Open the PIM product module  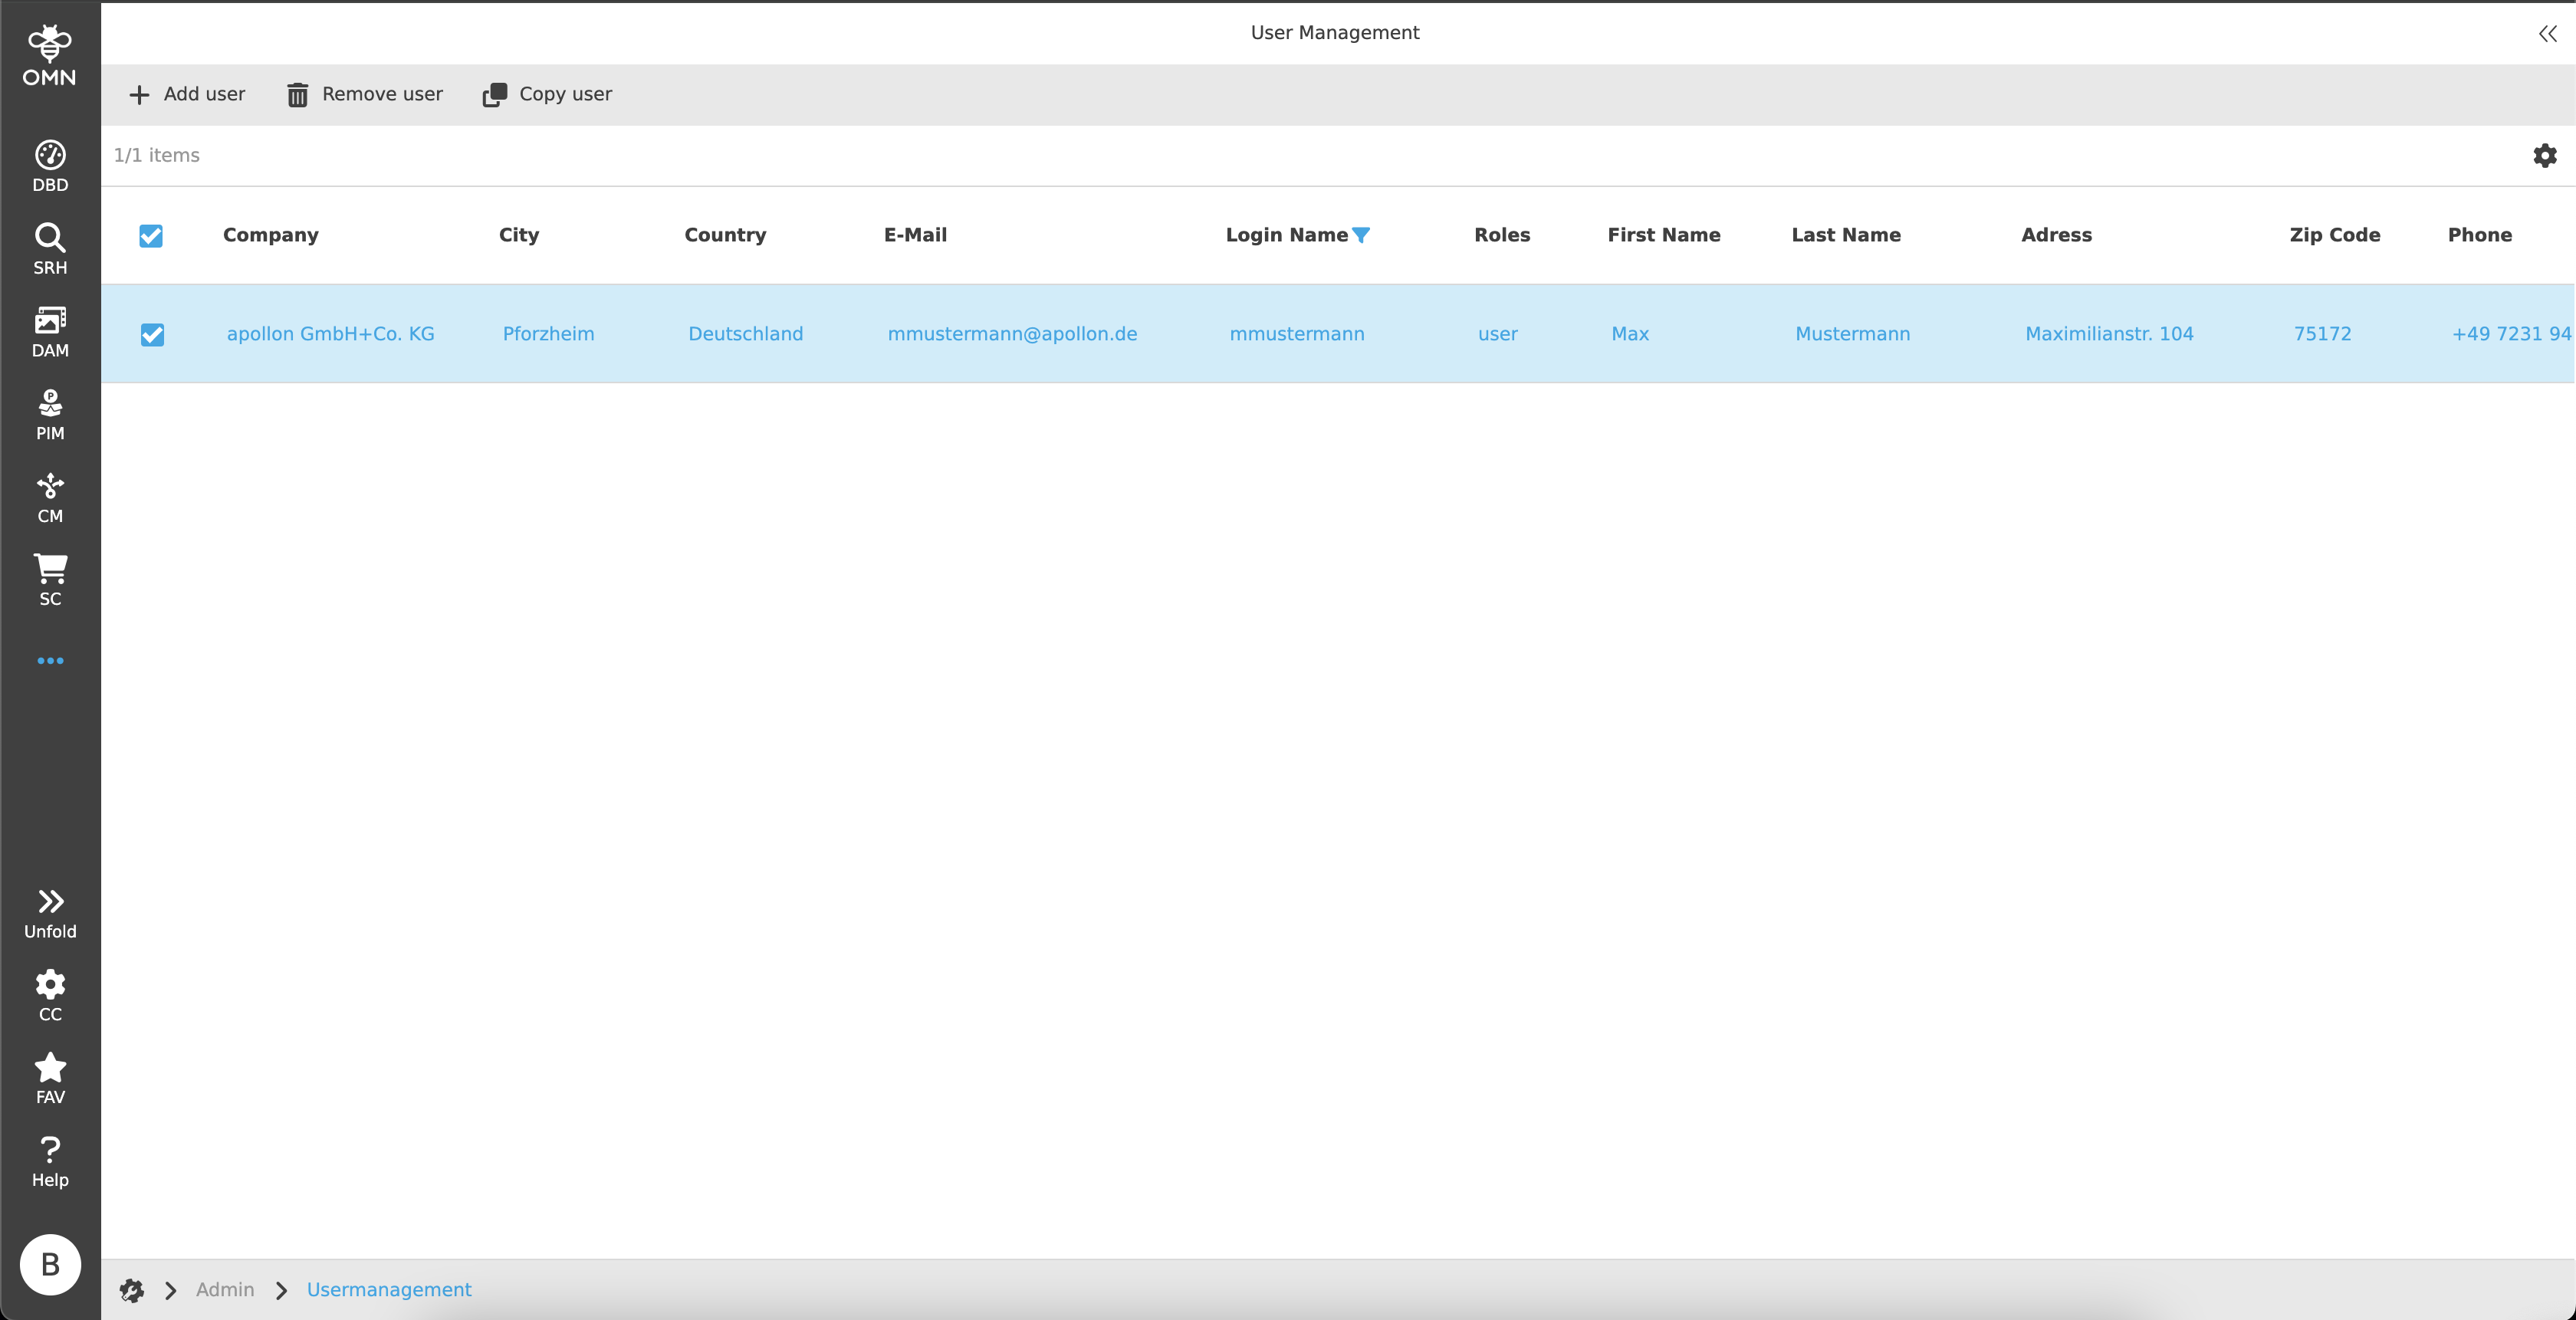pyautogui.click(x=50, y=415)
